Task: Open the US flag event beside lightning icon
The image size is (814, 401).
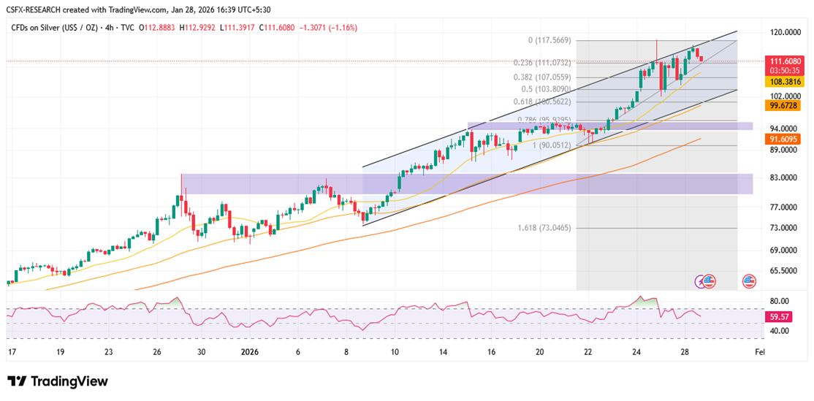Action: click(710, 280)
